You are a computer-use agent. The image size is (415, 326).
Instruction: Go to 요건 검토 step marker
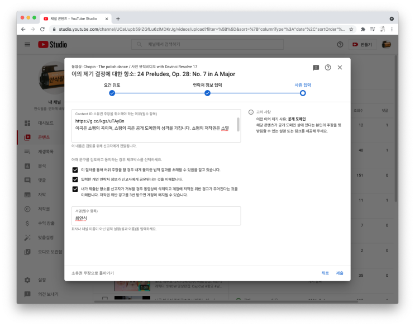[112, 93]
